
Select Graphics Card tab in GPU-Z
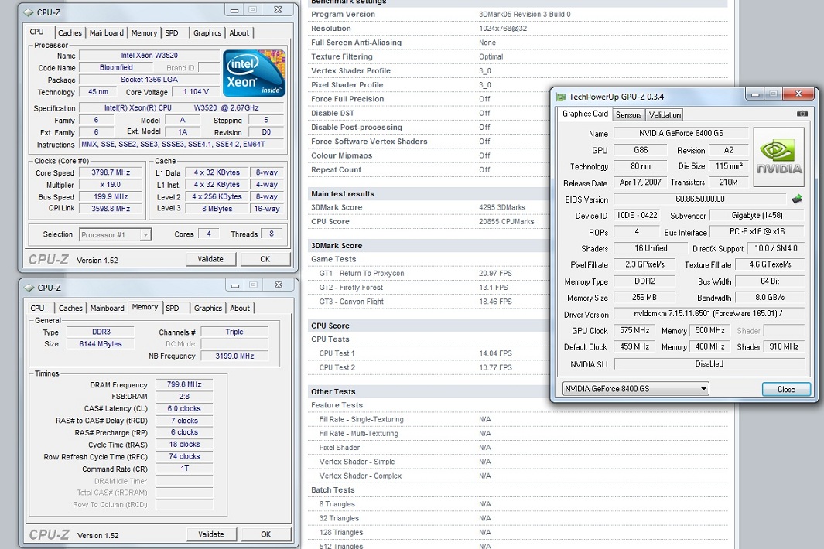click(585, 114)
